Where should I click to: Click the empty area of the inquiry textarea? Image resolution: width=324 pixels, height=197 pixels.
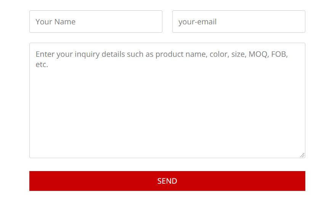pos(167,112)
